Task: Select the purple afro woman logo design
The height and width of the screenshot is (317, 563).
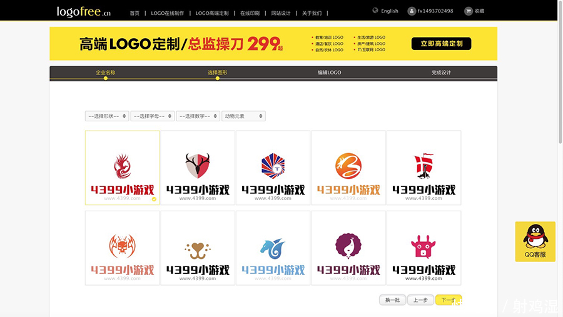Action: [348, 248]
